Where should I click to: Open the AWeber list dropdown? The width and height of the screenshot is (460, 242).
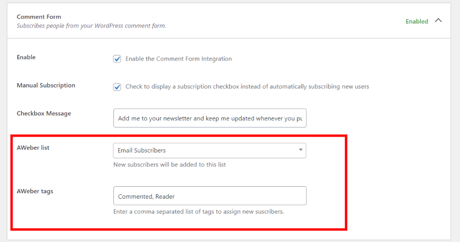pyautogui.click(x=209, y=151)
